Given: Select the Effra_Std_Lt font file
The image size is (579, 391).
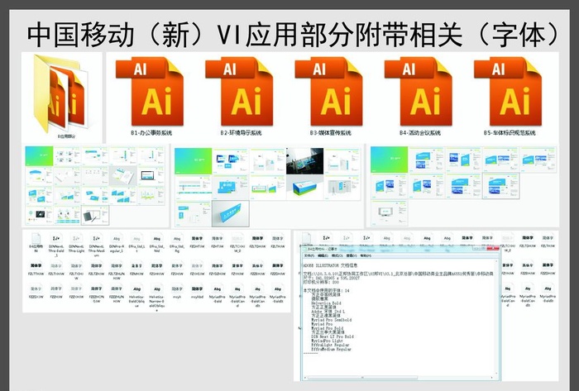Looking at the screenshot, I should point(136,244).
